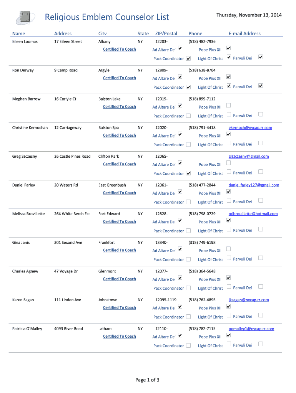Click pomalley1@nycap.rr.com email link

(251, 329)
